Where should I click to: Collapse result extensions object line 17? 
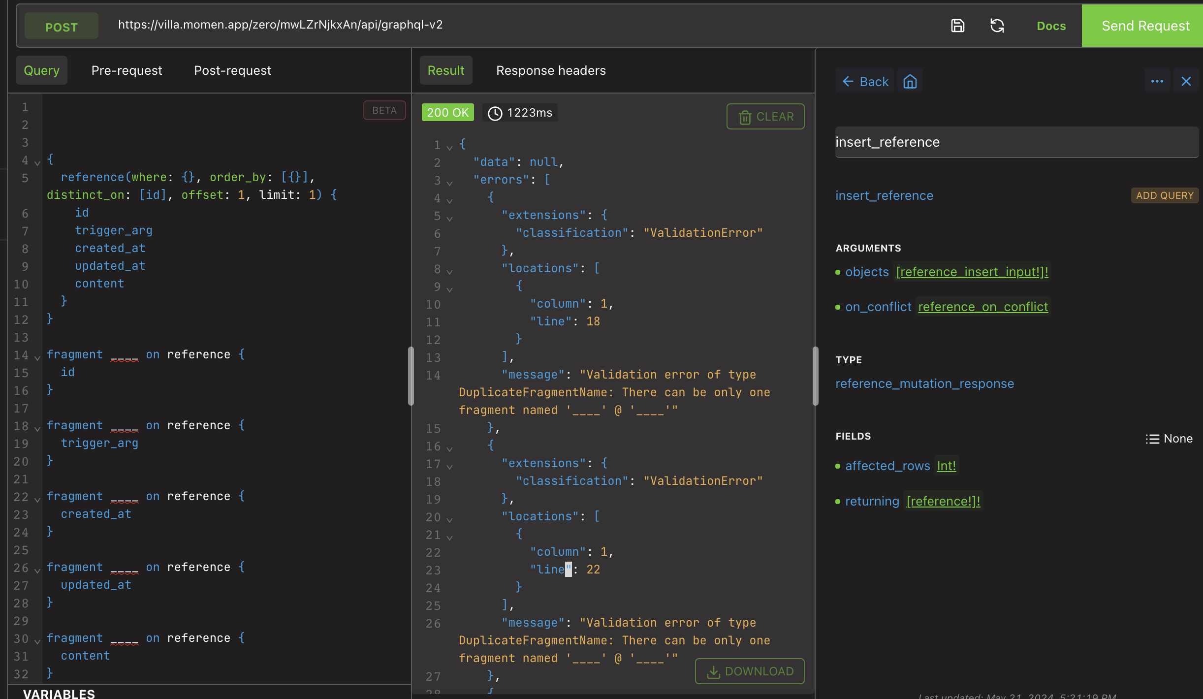pos(449,466)
